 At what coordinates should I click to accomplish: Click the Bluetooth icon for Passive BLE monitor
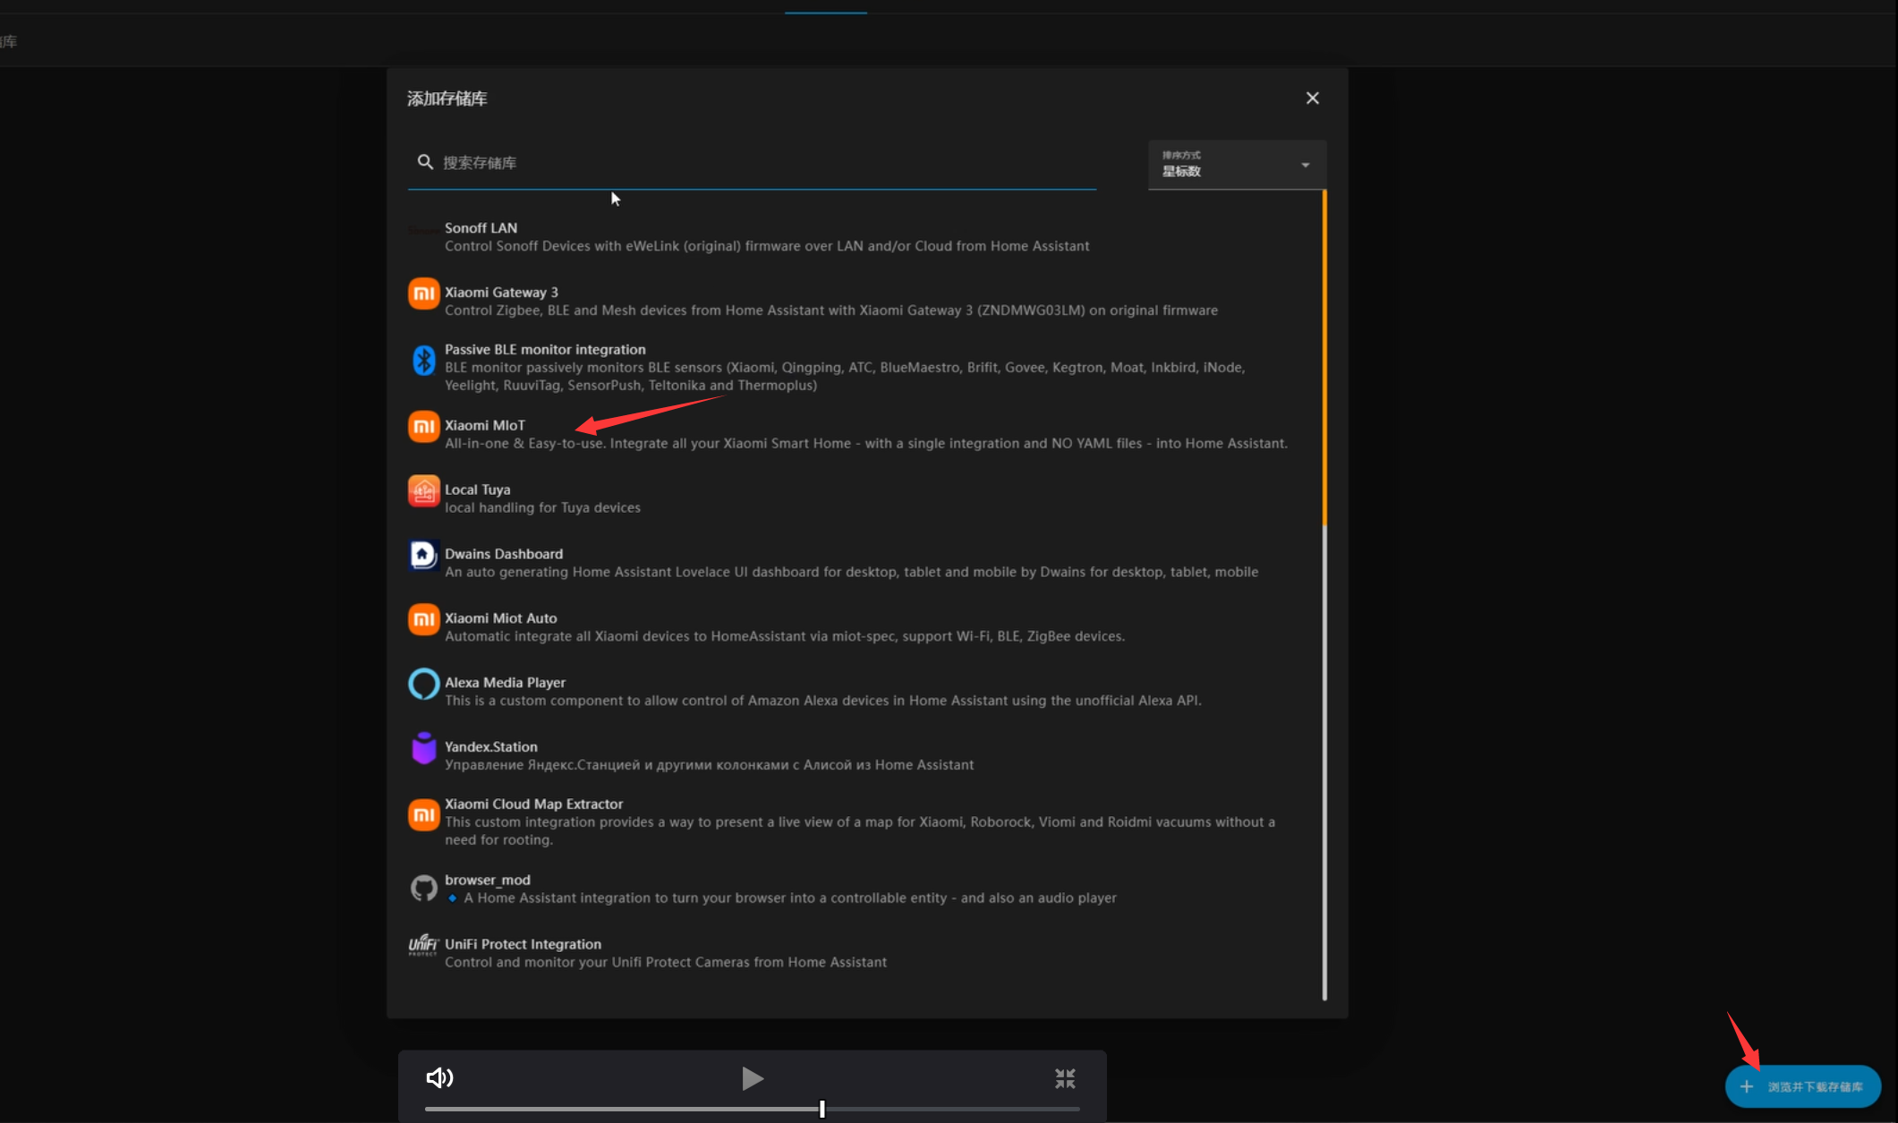(423, 360)
